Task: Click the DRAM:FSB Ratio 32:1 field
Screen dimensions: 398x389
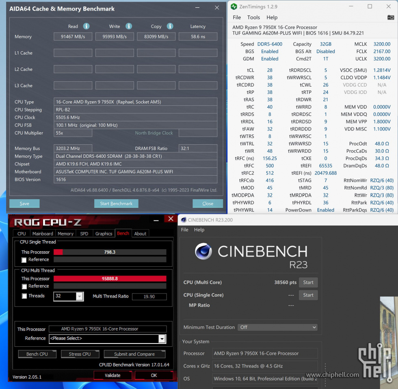Action: [x=198, y=148]
